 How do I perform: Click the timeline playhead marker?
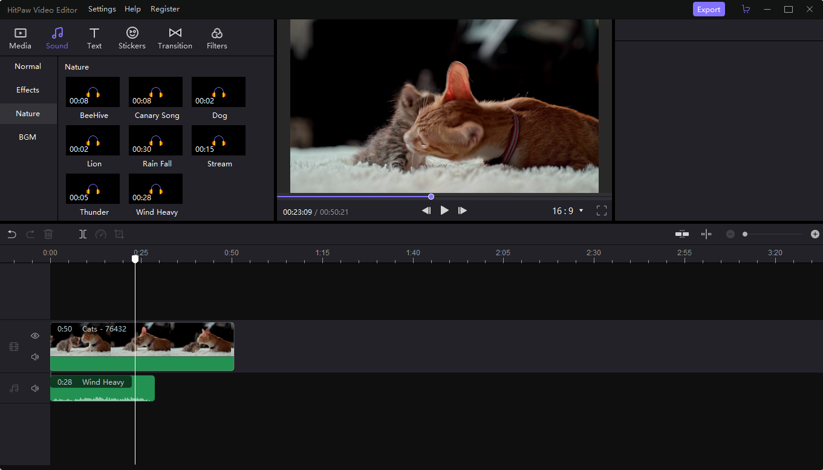[135, 259]
